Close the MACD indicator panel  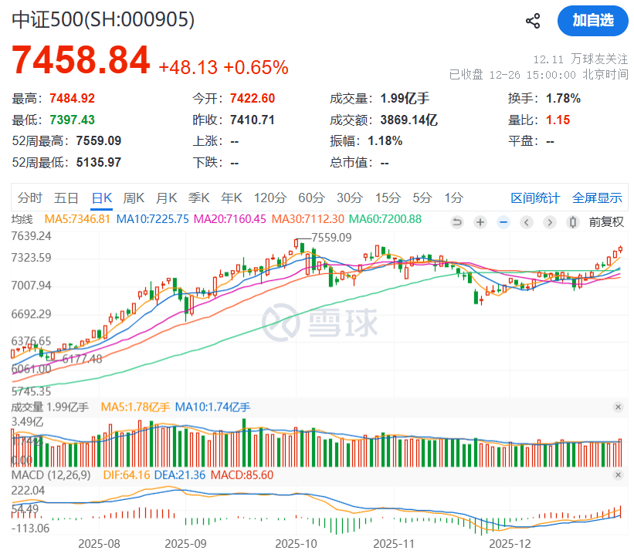(618, 475)
